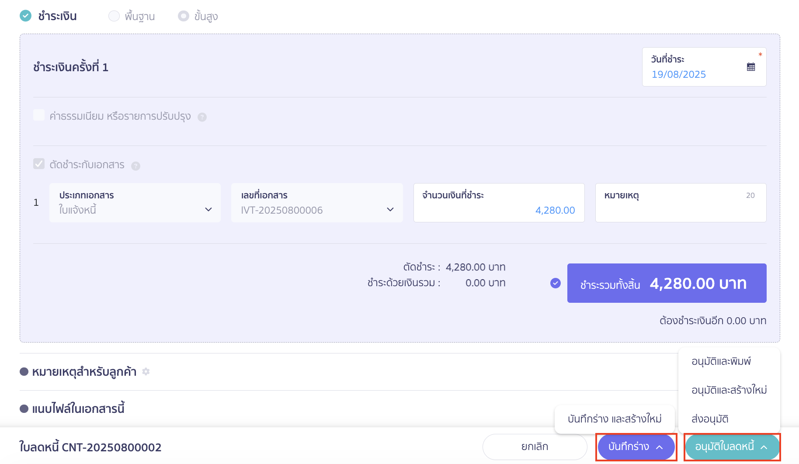Open the calendar icon for payment date
Image resolution: width=799 pixels, height=464 pixels.
point(750,67)
